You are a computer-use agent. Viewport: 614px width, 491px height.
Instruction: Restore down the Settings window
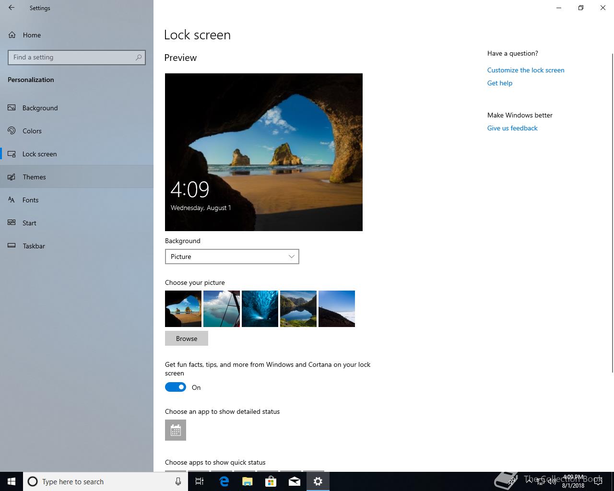click(581, 8)
